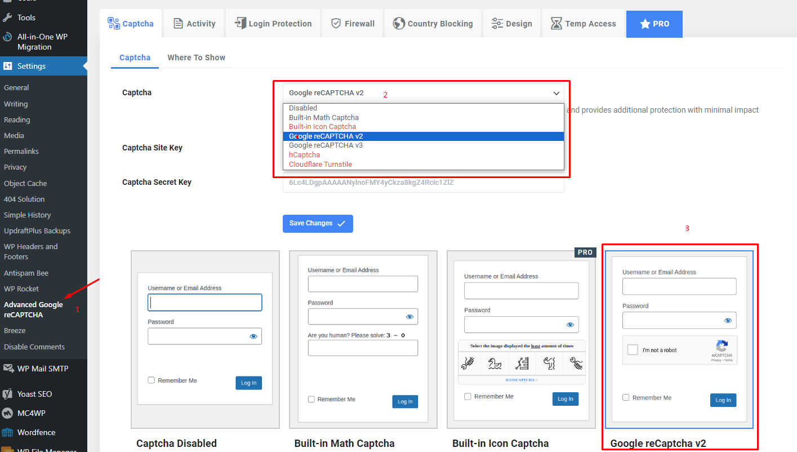Click the Captcha tab icon

[x=113, y=23]
